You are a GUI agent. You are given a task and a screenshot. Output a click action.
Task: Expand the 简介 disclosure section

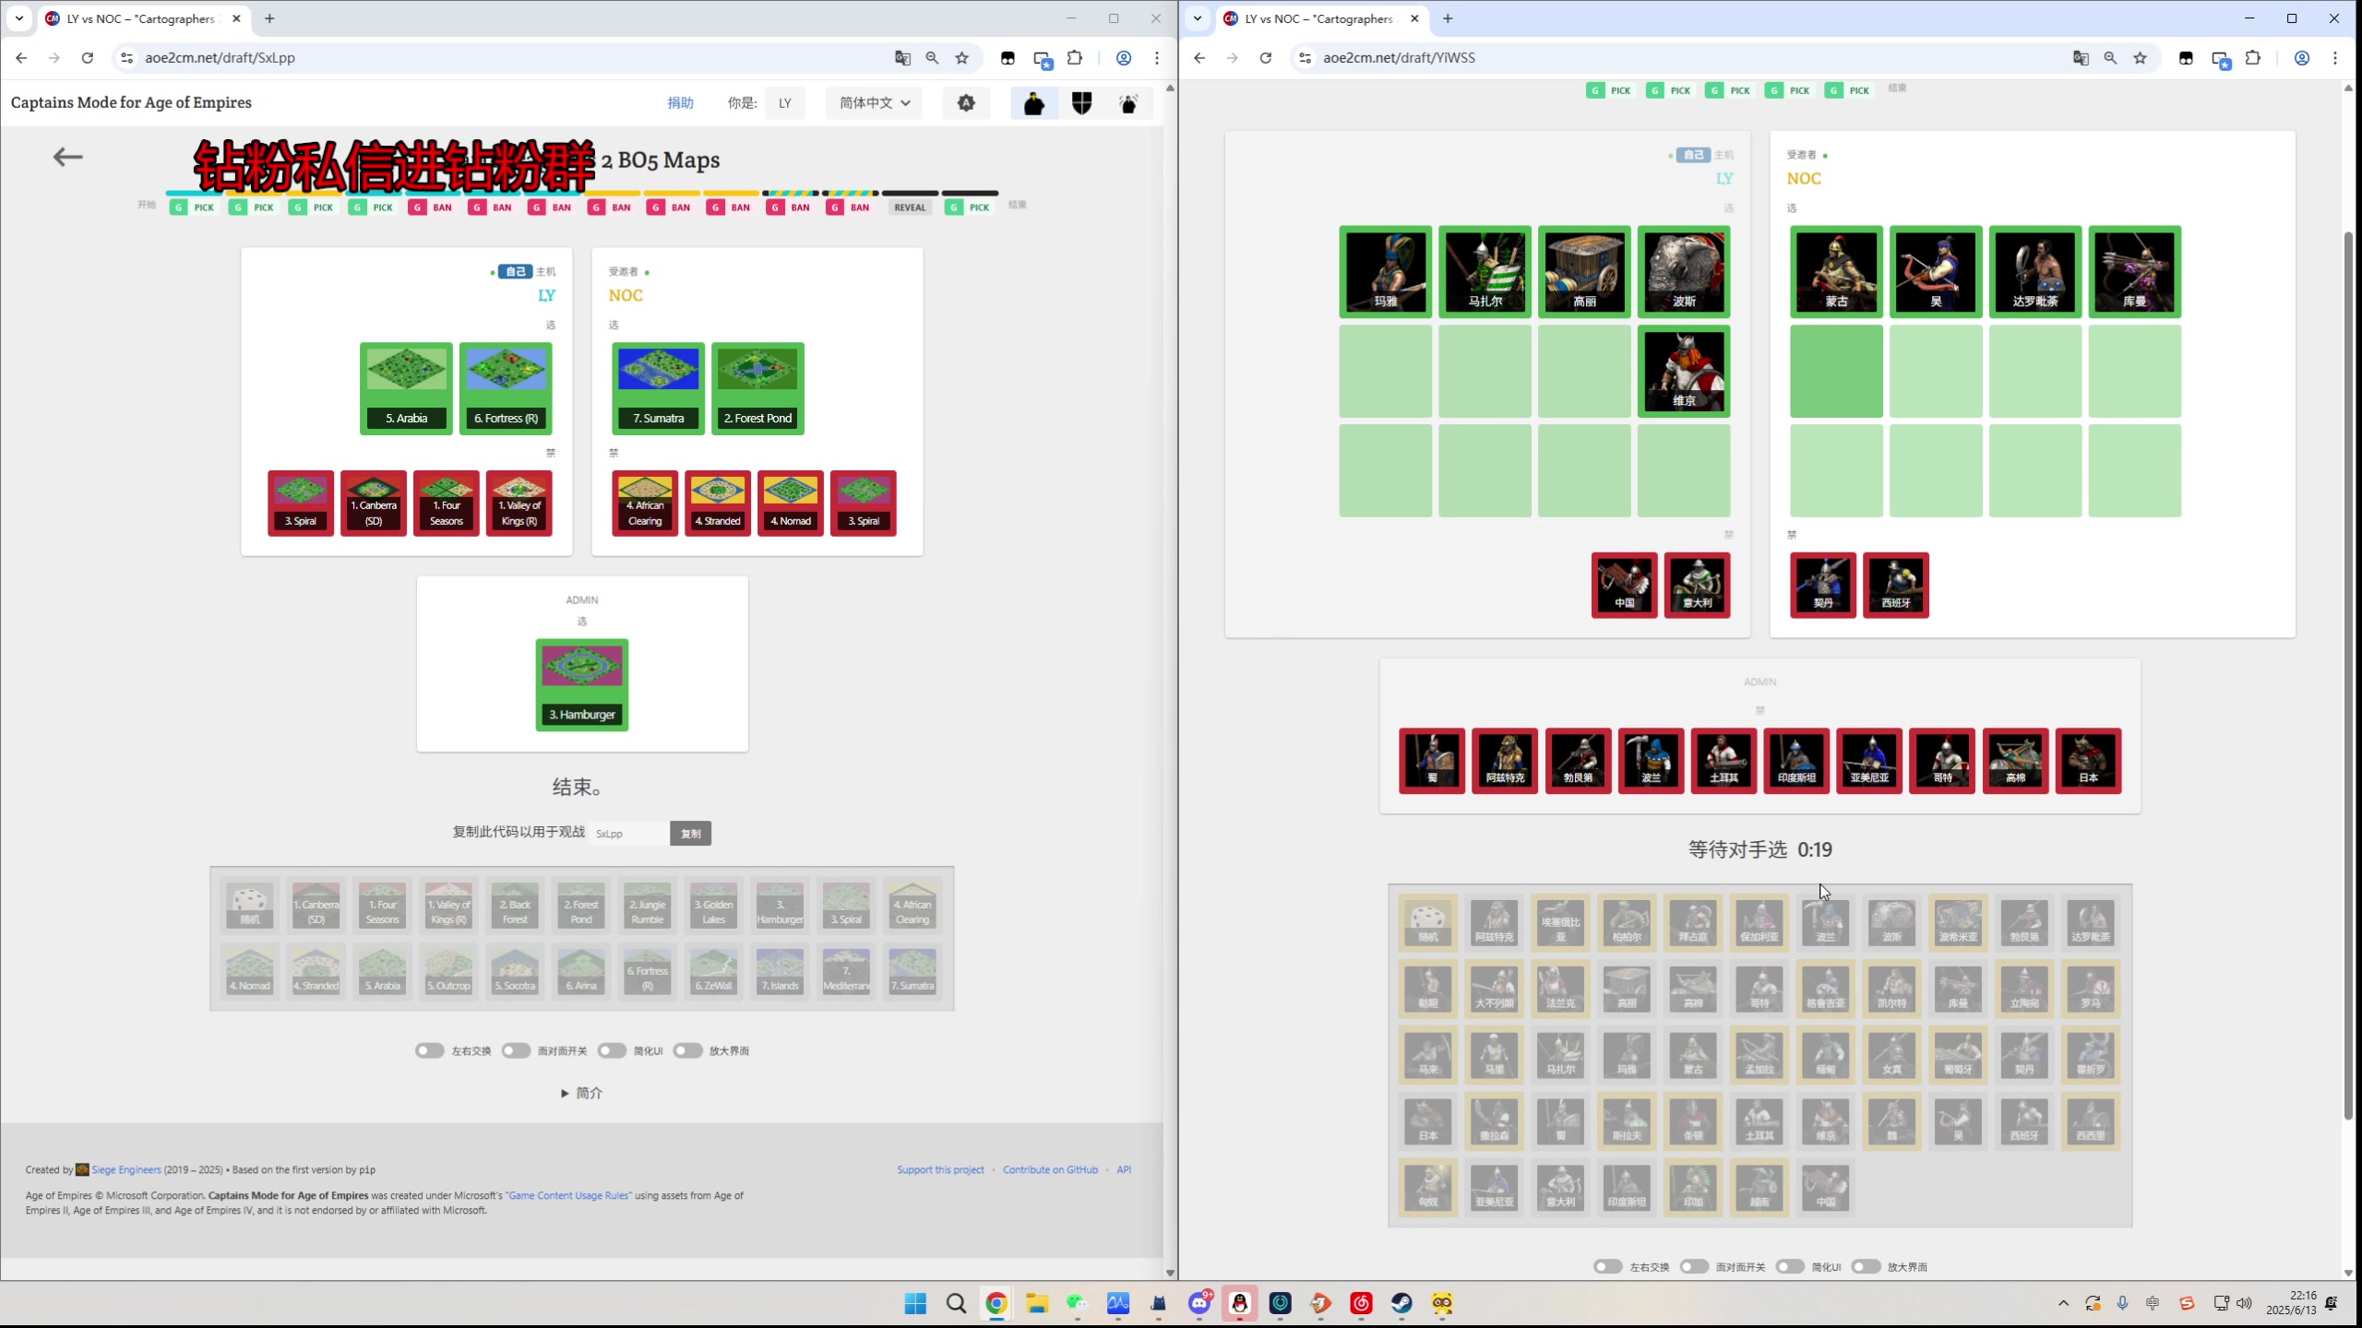(x=581, y=1093)
